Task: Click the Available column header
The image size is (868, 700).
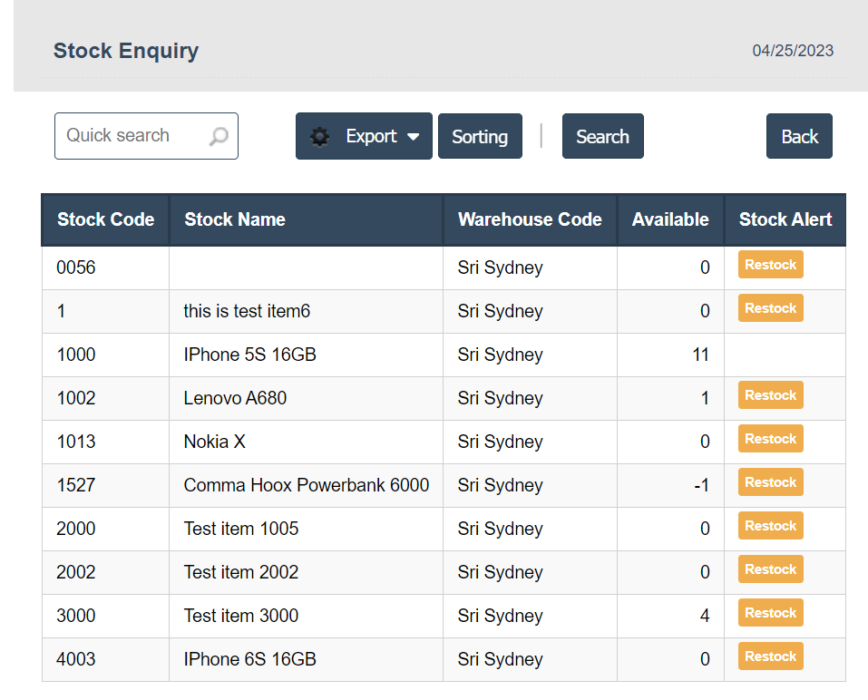Action: pos(670,219)
